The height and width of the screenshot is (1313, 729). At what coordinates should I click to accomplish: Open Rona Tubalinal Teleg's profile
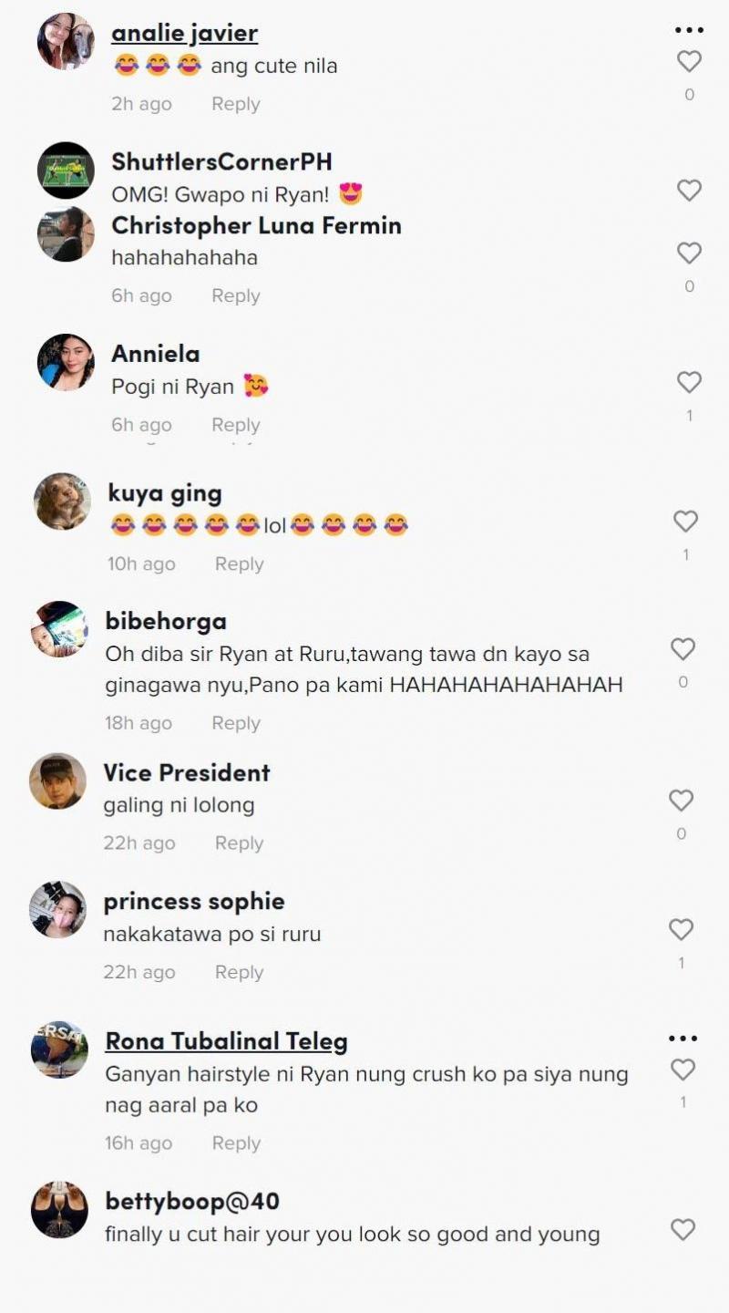[226, 1040]
